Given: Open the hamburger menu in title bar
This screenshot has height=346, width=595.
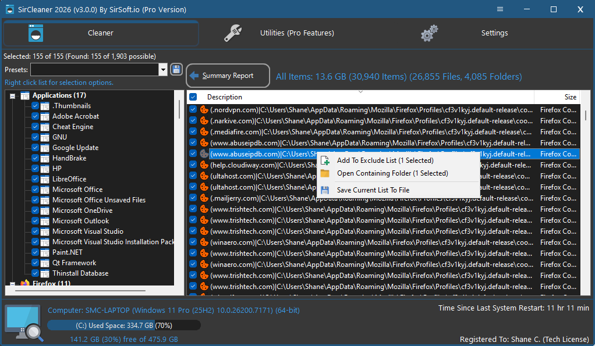Looking at the screenshot, I should 500,9.
